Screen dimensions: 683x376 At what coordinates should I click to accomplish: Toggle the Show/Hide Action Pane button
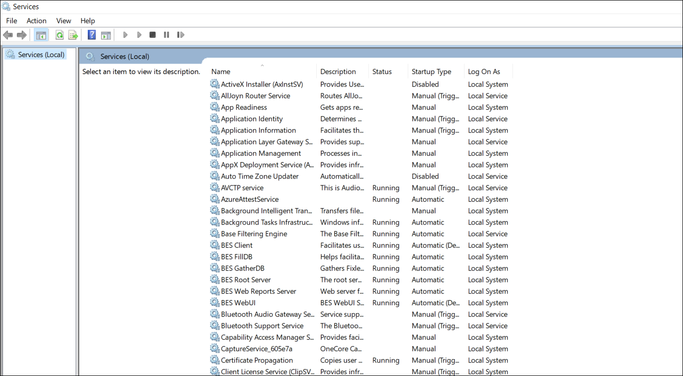[106, 35]
